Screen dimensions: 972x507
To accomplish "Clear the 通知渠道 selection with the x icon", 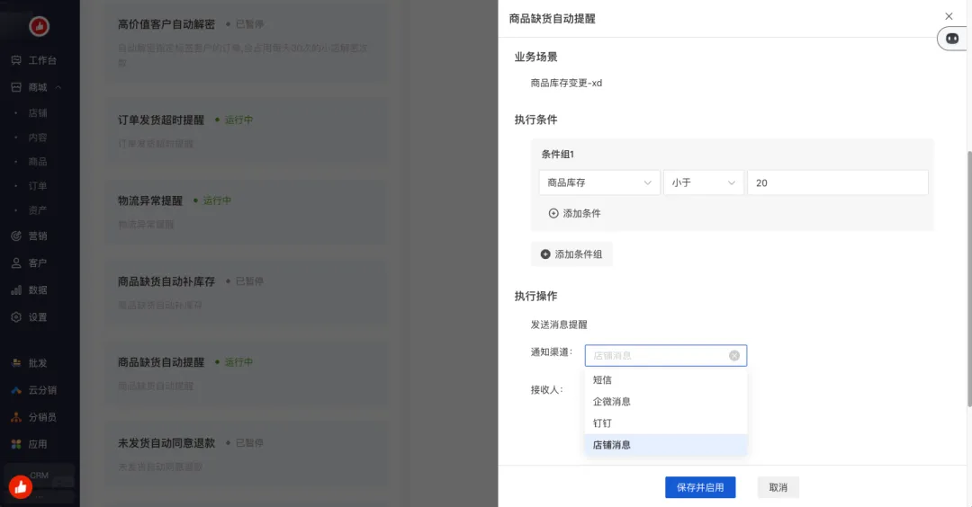I will (733, 356).
